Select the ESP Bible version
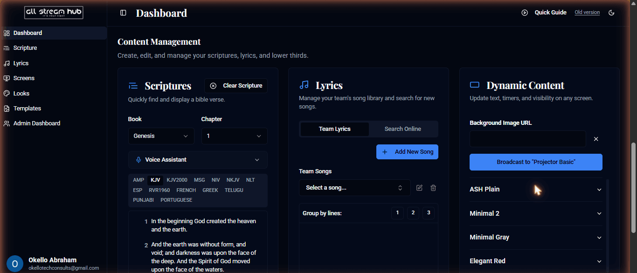The height and width of the screenshot is (273, 637). (138, 190)
